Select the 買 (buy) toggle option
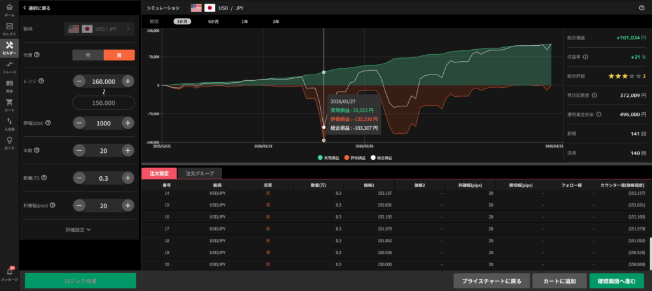 (119, 55)
